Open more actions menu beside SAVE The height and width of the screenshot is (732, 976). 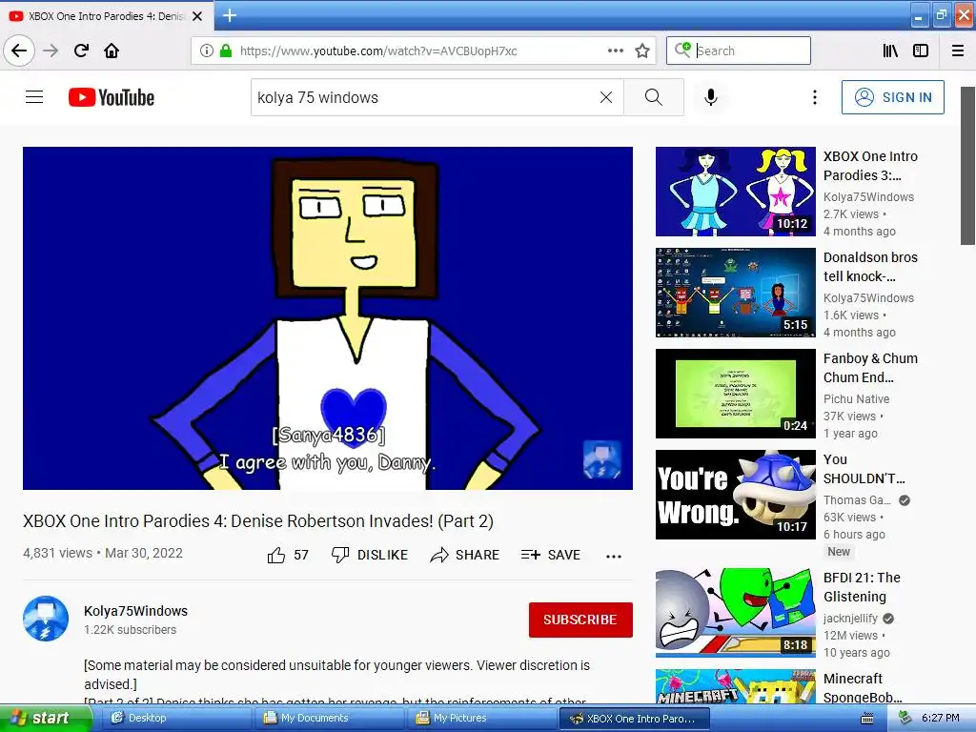[614, 556]
